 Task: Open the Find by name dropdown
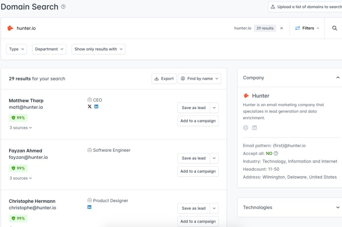[x=199, y=78]
